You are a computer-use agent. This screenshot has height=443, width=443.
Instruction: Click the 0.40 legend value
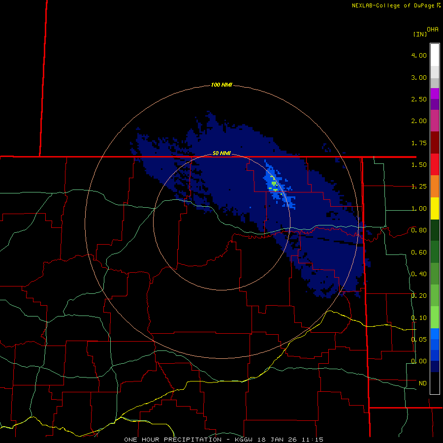pyautogui.click(x=419, y=274)
